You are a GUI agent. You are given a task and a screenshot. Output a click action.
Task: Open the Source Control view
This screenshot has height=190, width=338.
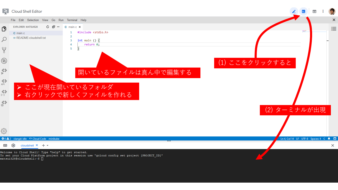tap(4, 50)
